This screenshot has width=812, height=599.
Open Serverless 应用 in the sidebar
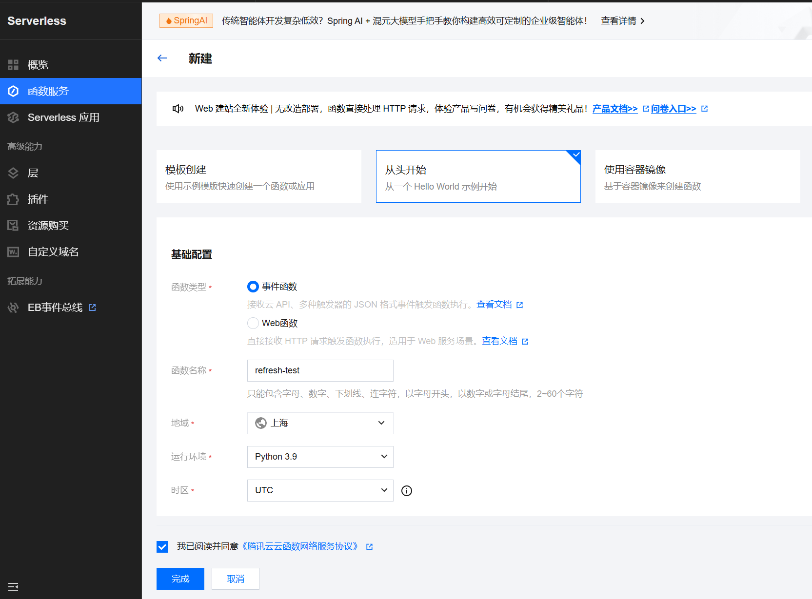(x=71, y=117)
